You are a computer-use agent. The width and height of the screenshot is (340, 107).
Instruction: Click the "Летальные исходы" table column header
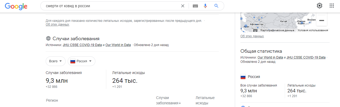pos(205,100)
